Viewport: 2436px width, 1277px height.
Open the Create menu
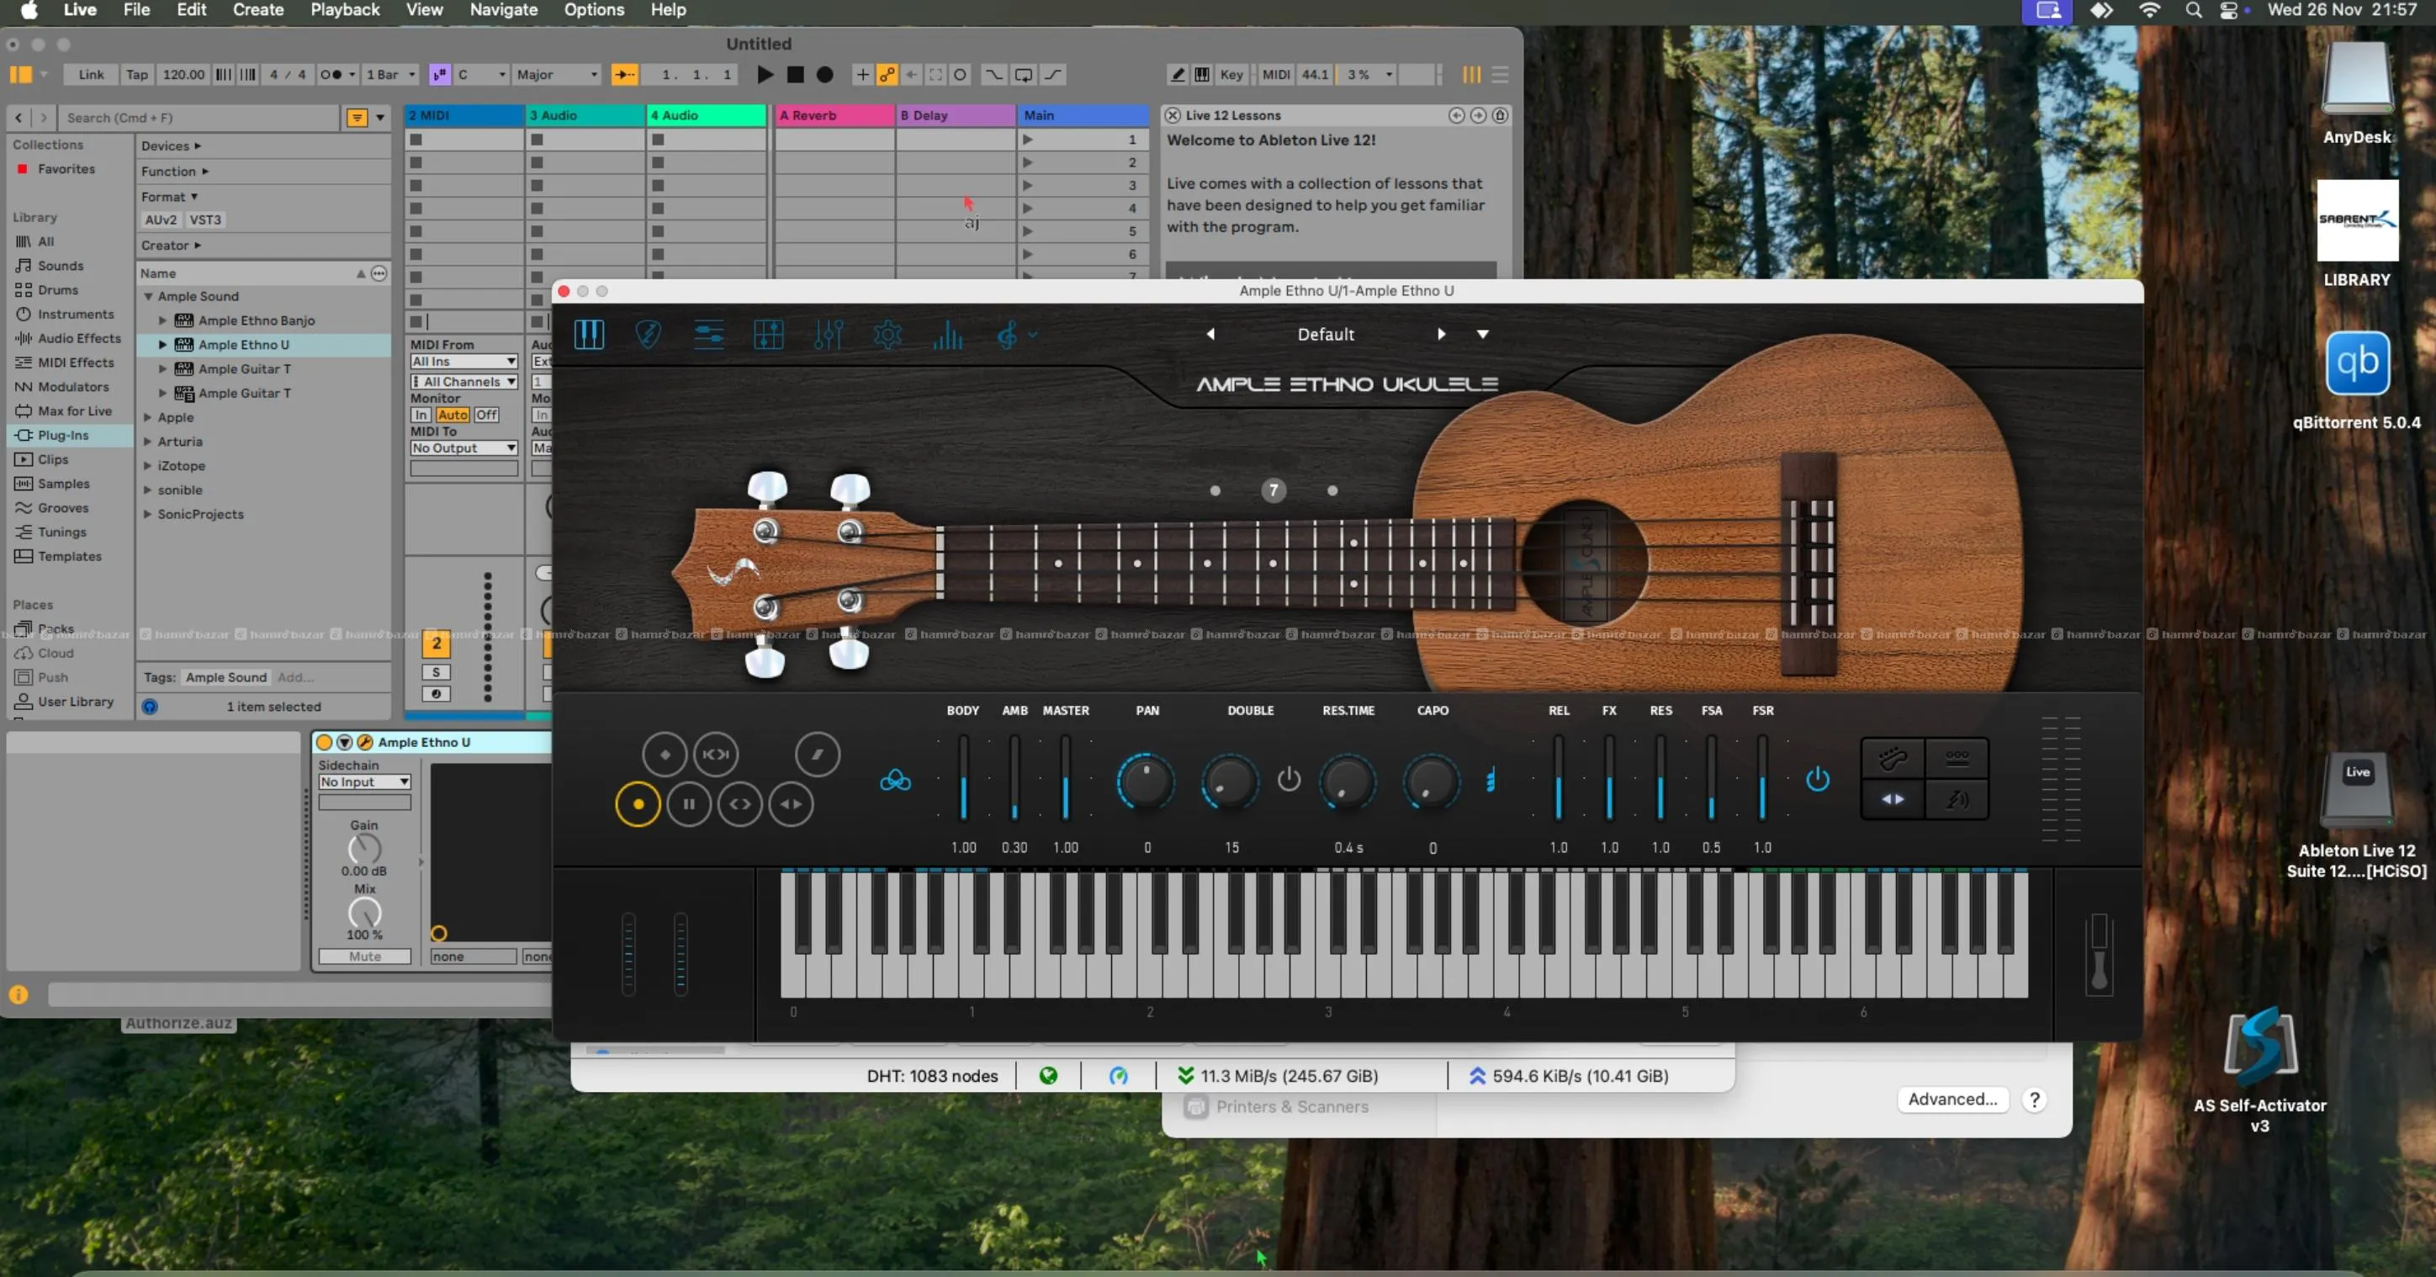click(258, 9)
